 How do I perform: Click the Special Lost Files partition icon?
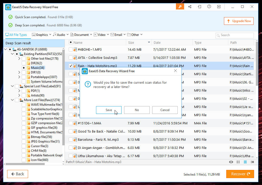(21, 86)
